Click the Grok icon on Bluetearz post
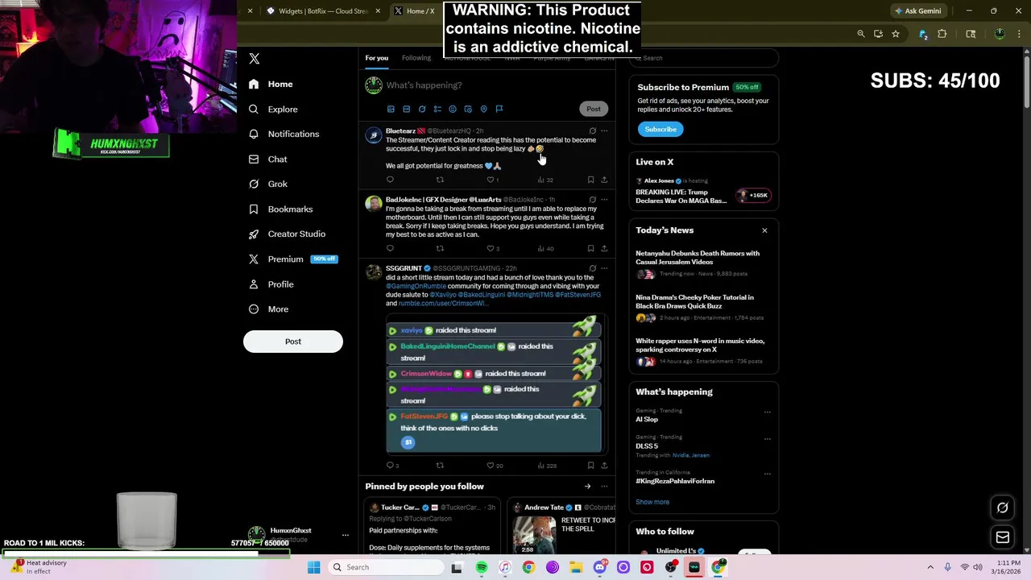This screenshot has height=580, width=1031. tap(592, 130)
